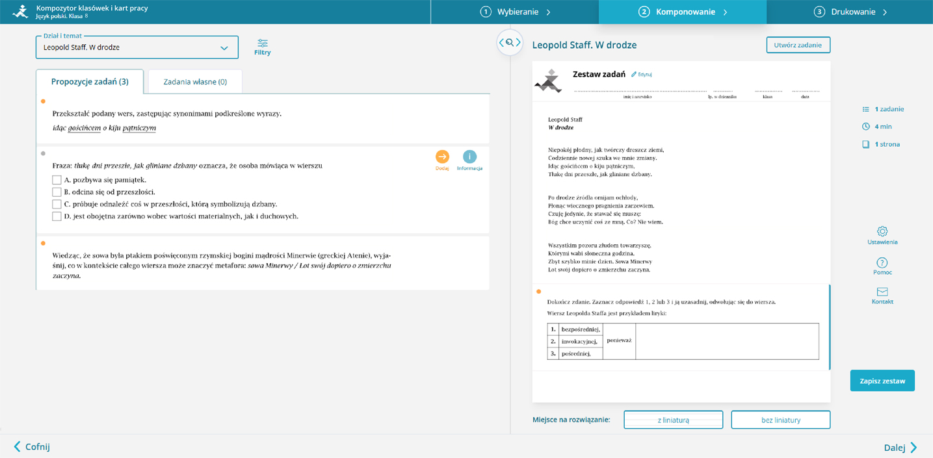Open Ustawienia settings gear
The width and height of the screenshot is (933, 458).
[882, 235]
